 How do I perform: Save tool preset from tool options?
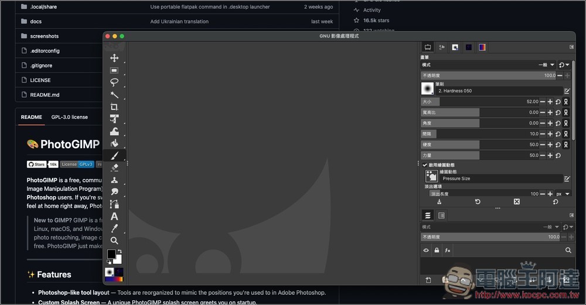coord(439,201)
